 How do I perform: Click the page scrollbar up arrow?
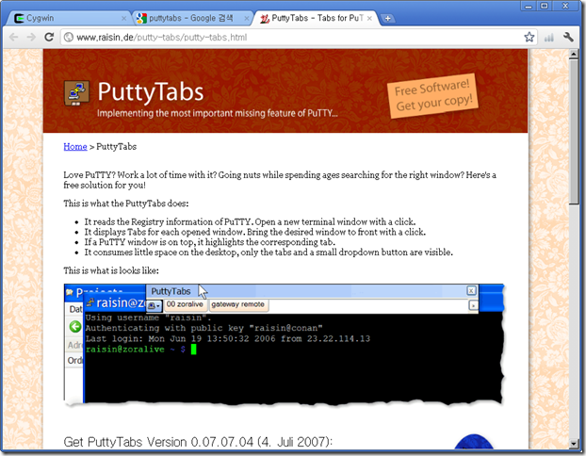pos(574,55)
